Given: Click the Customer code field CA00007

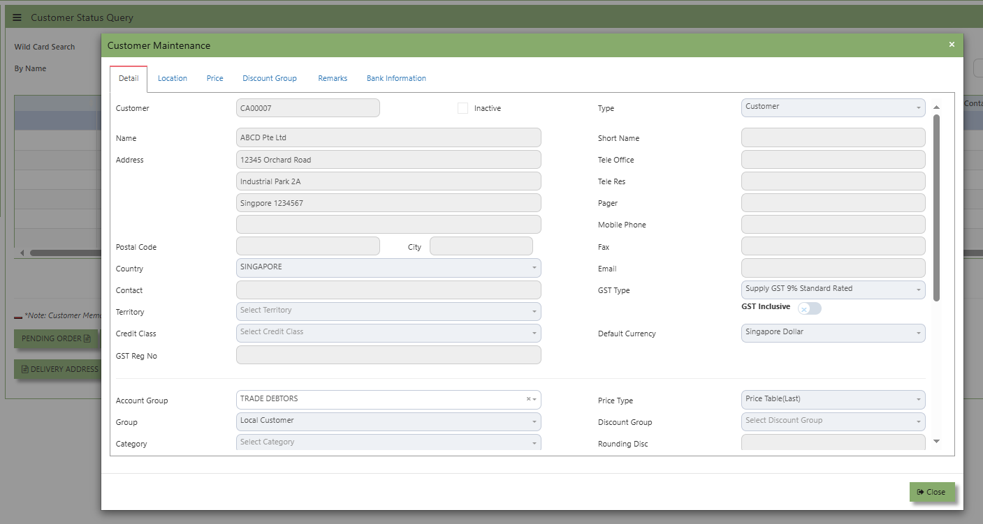Looking at the screenshot, I should point(308,107).
